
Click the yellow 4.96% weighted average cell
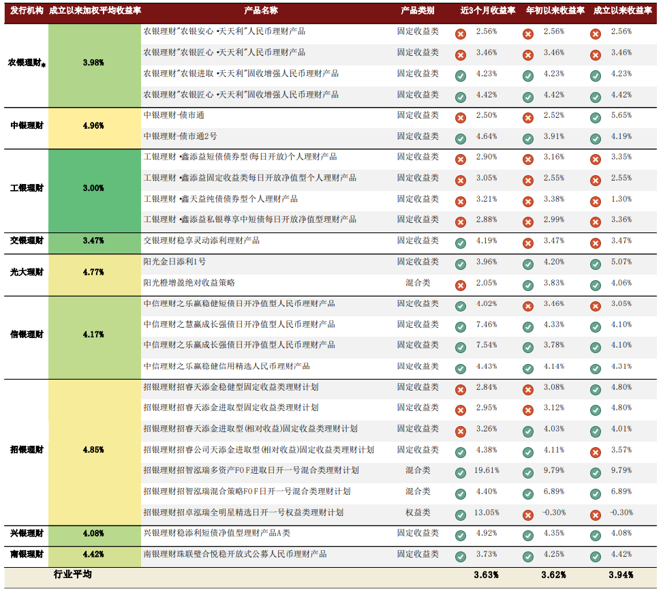[95, 127]
